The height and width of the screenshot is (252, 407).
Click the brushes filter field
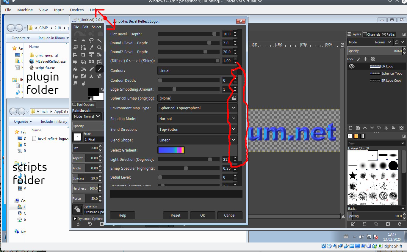(x=377, y=143)
